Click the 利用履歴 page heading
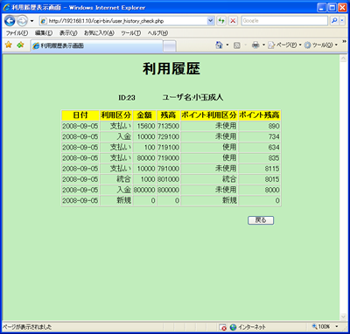This screenshot has width=350, height=334. [171, 69]
